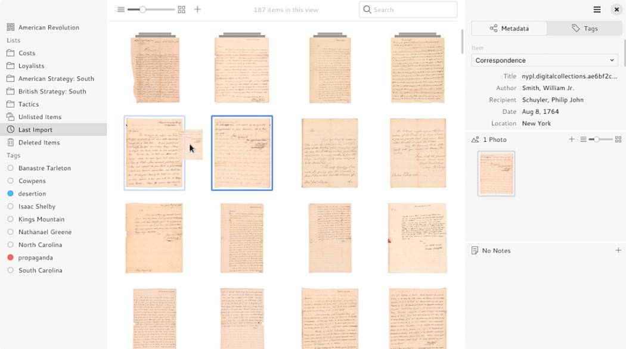Viewport: 626px width, 349px height.
Task: Click the American Revolution project icon
Action: [10, 27]
